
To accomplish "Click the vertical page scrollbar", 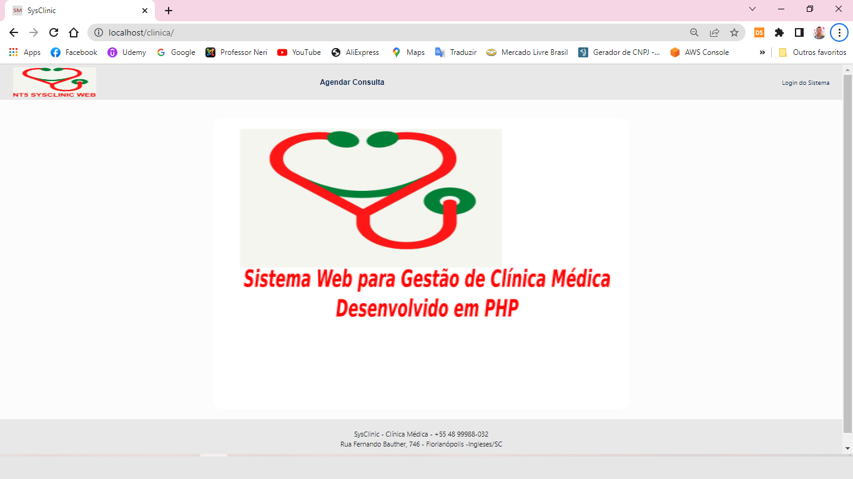I will 847,249.
